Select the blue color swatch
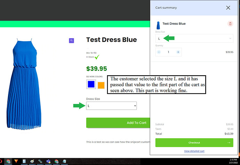 pos(91,84)
